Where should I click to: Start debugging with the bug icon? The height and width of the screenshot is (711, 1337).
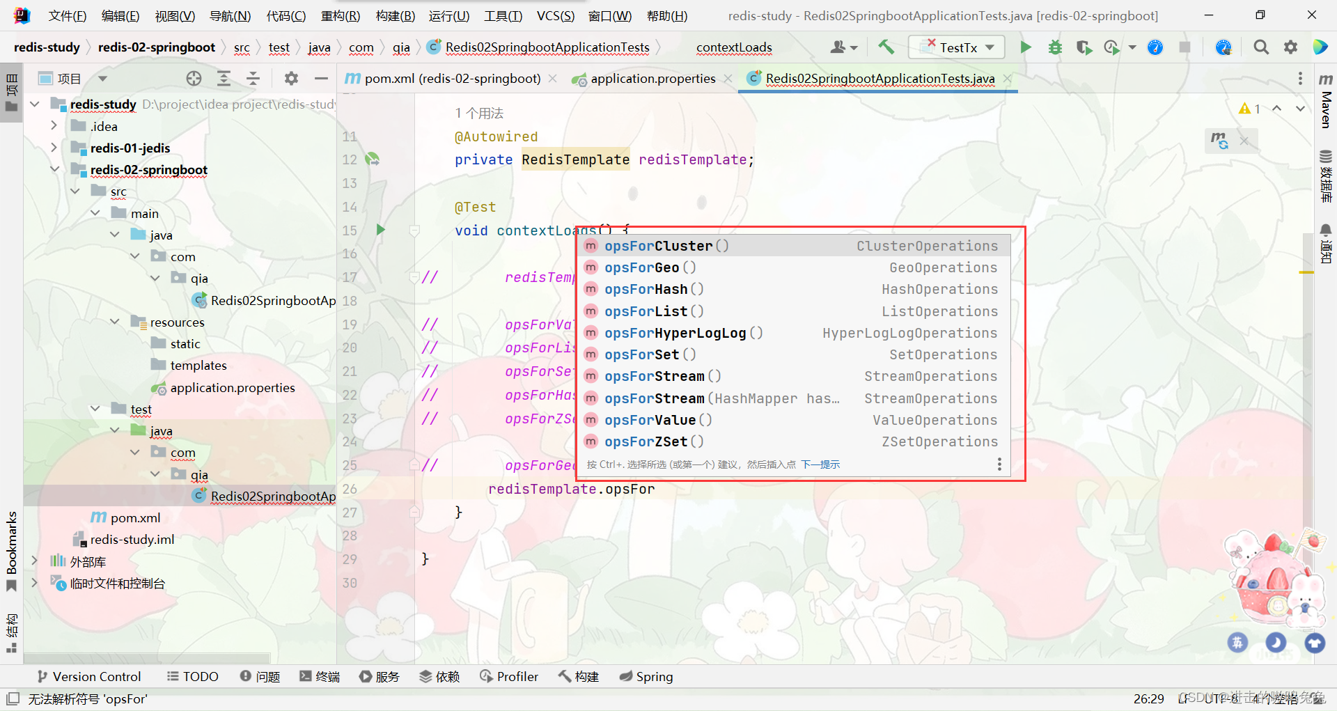click(1055, 47)
